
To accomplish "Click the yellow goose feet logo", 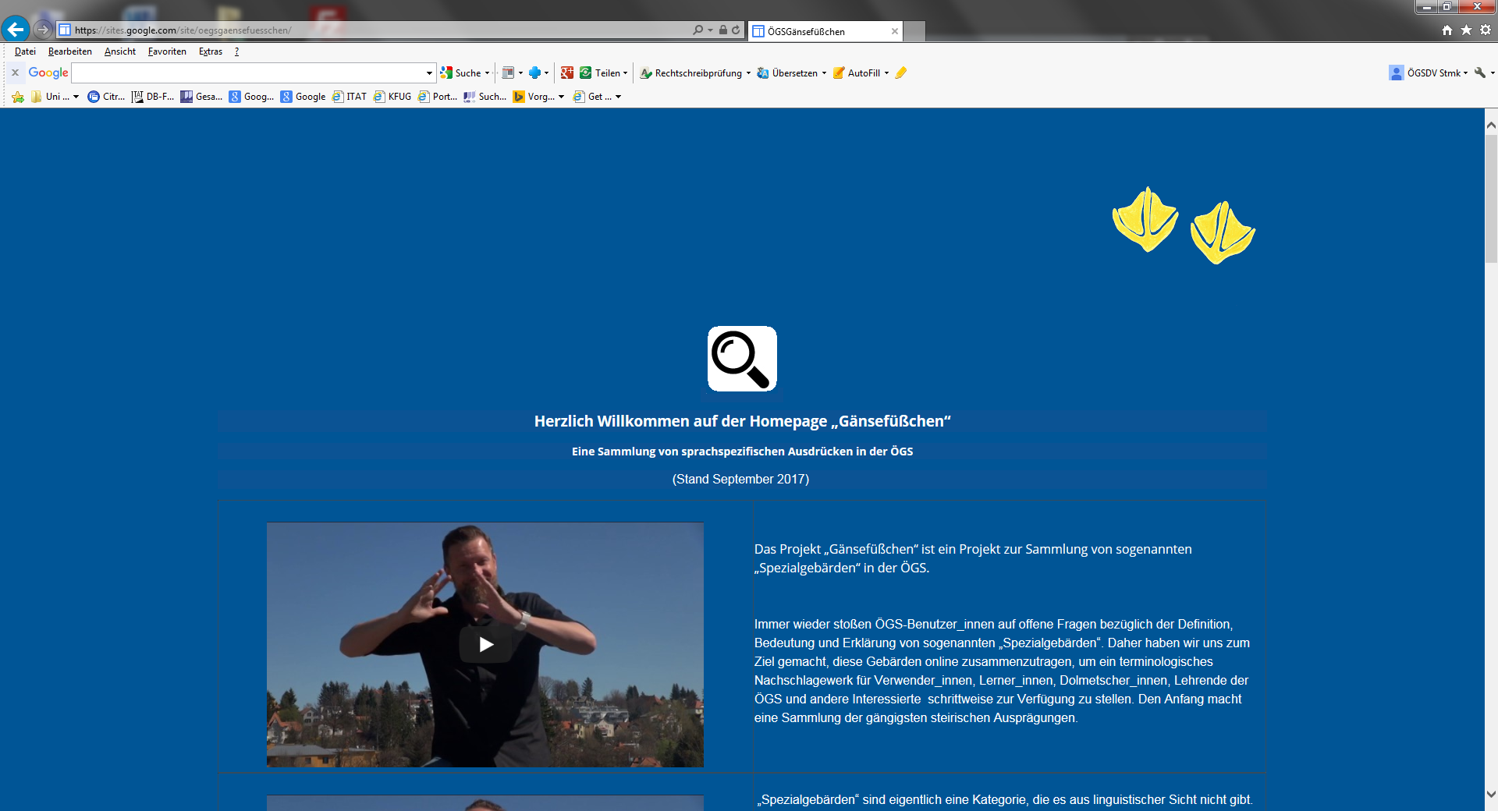I will click(1184, 225).
